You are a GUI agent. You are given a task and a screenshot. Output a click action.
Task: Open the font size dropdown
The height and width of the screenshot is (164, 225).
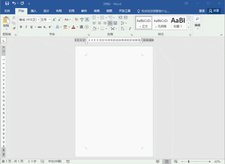pos(50,19)
